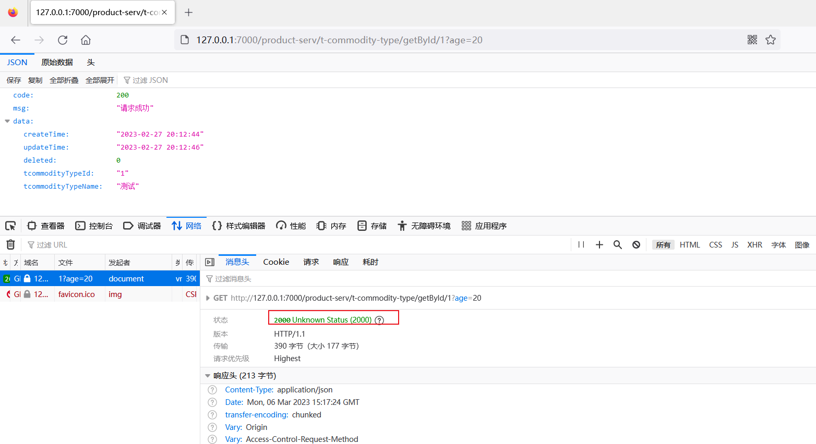
Task: Reload the current page
Action: point(63,40)
